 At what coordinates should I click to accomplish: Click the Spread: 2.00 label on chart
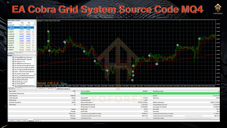click(45, 83)
